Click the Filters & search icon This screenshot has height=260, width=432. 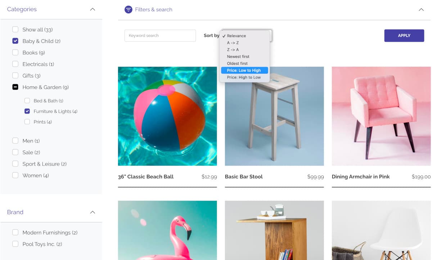coord(128,10)
